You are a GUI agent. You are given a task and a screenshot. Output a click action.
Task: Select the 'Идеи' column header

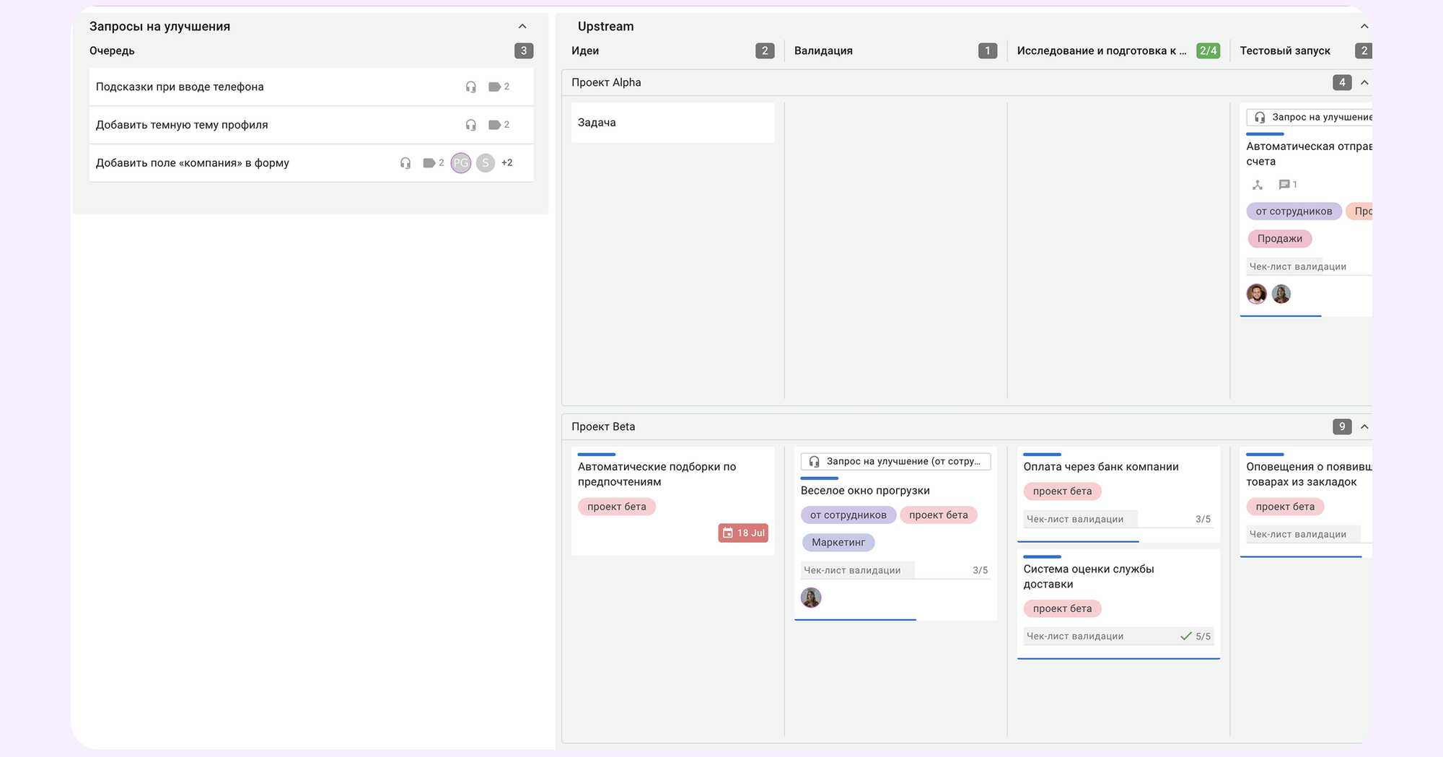click(585, 51)
